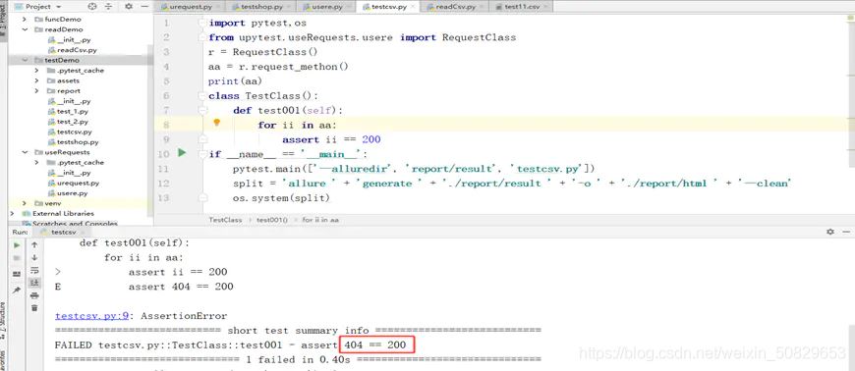The width and height of the screenshot is (855, 371).
Task: Select Scratches and Consoles node
Action: pos(75,224)
